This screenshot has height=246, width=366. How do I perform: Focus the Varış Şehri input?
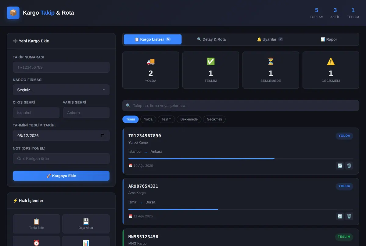coord(86,113)
